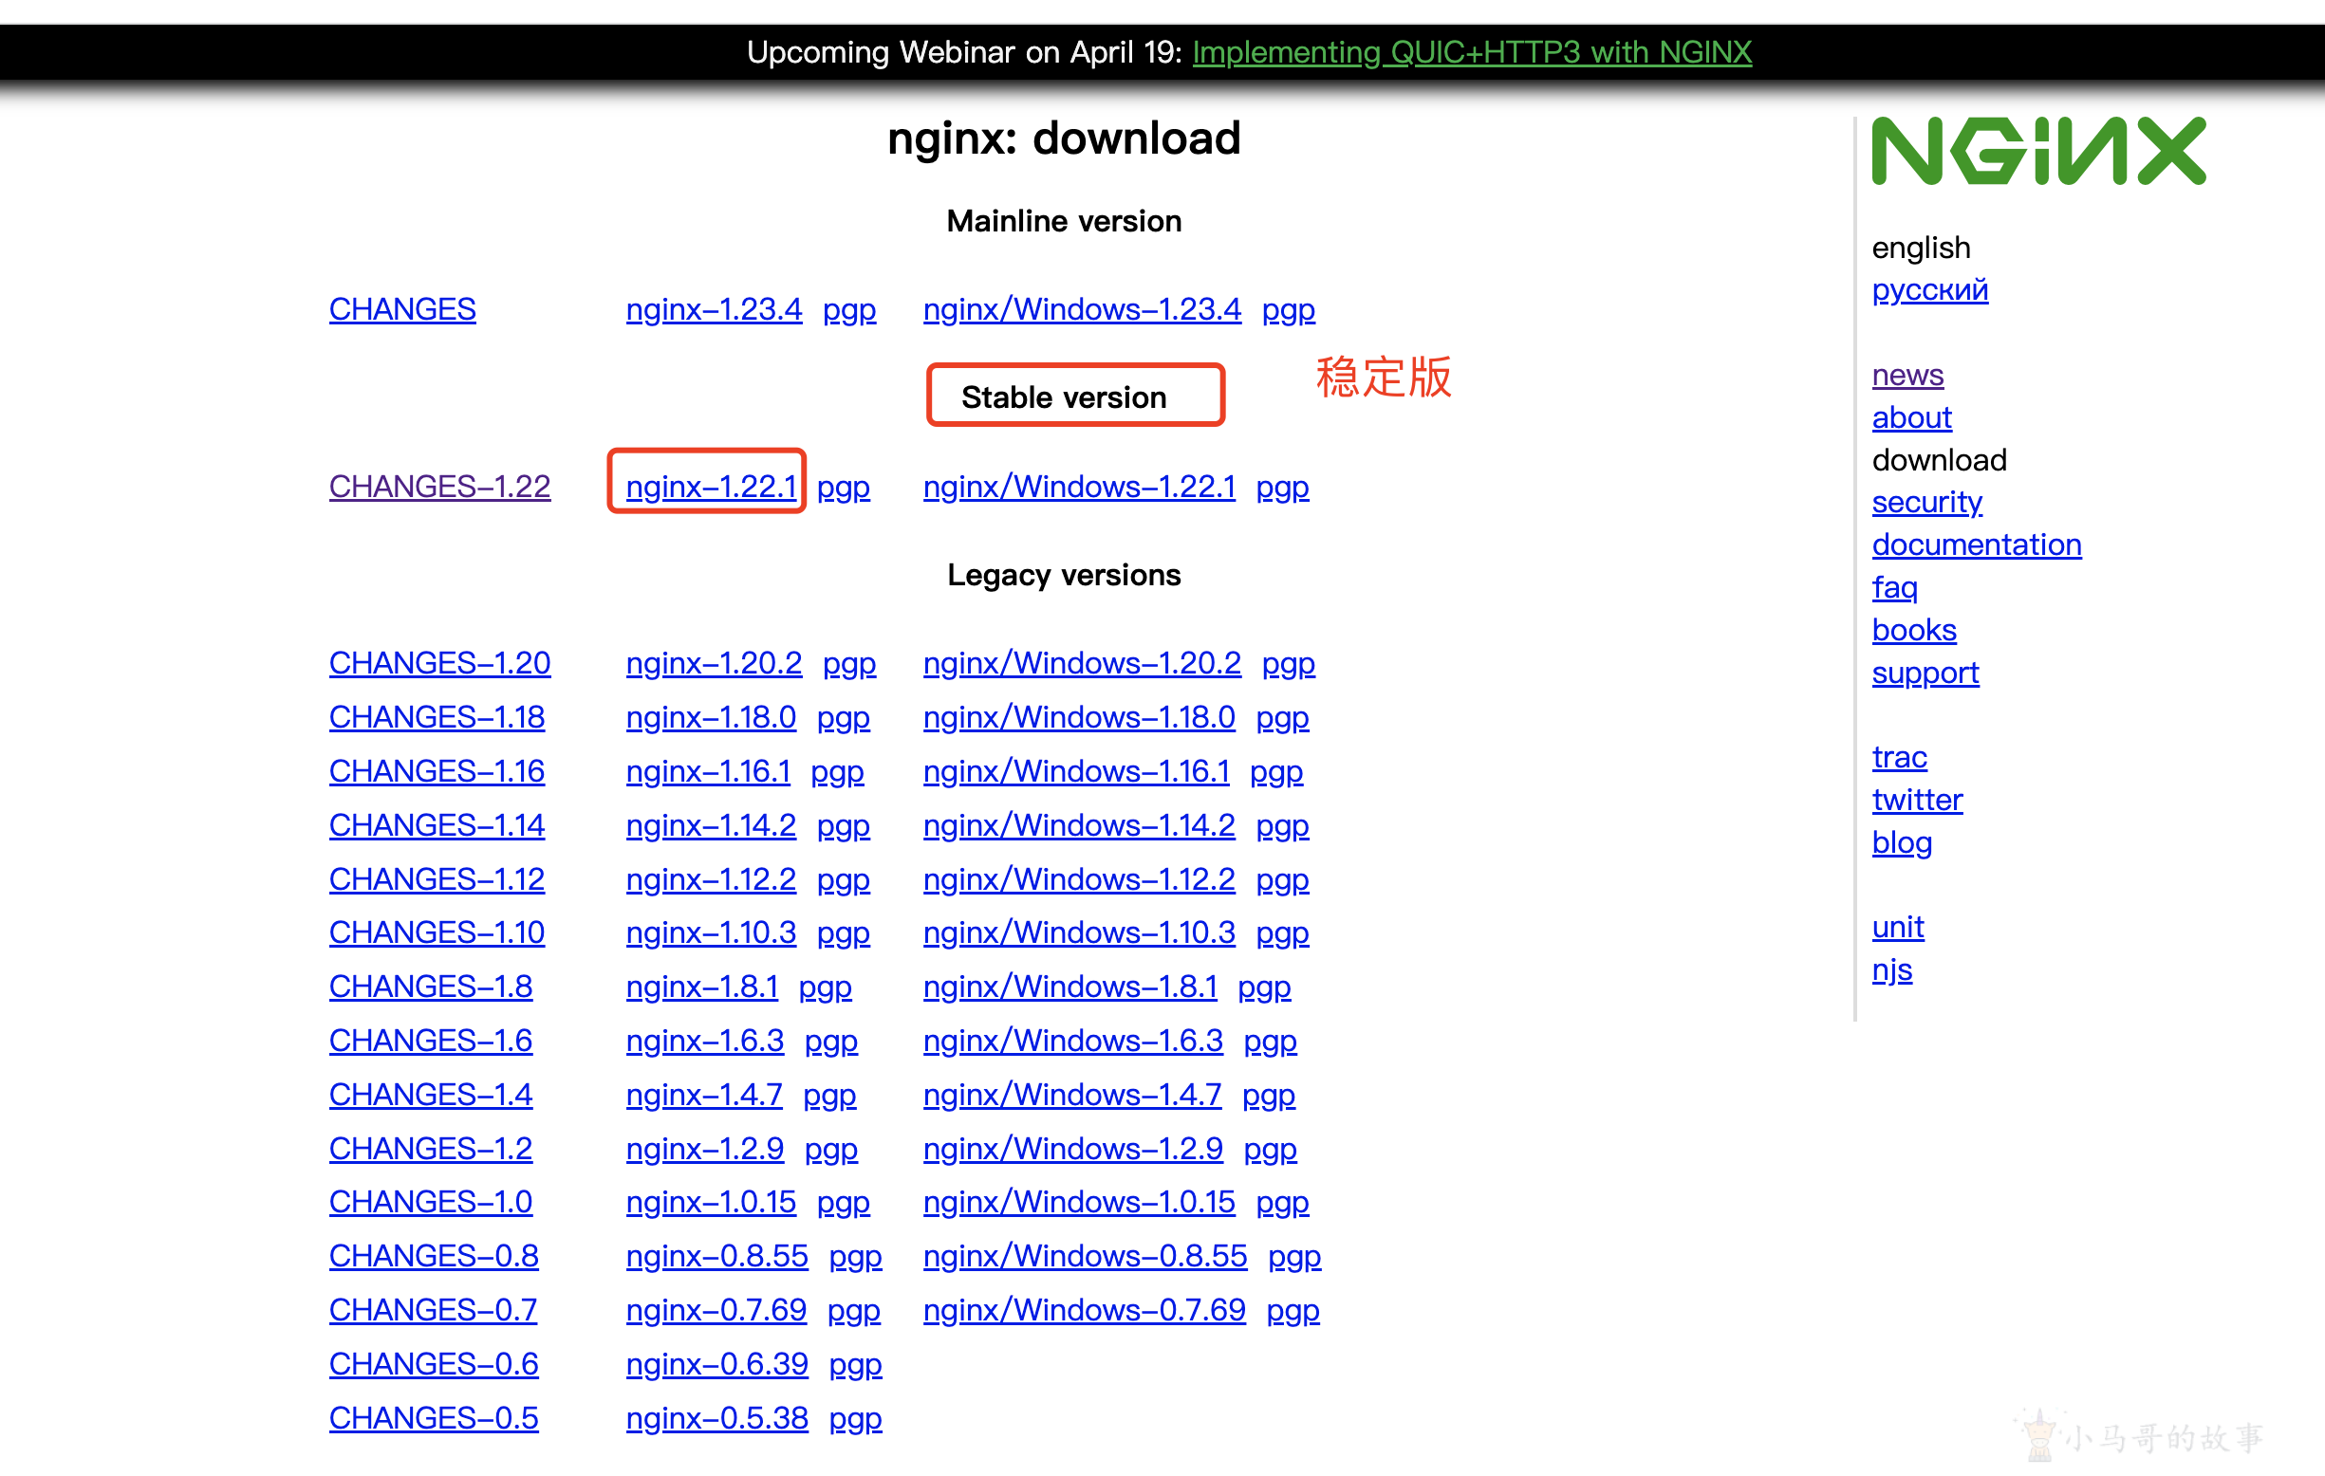Open CHANGES-1.0 link
Viewport: 2325px width, 1476px height.
[431, 1202]
